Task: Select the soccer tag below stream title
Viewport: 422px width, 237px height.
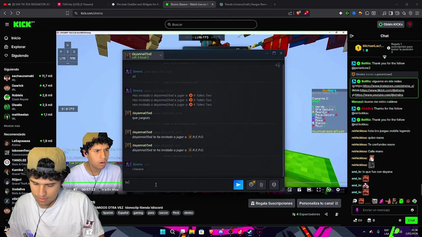Action: tap(164, 213)
